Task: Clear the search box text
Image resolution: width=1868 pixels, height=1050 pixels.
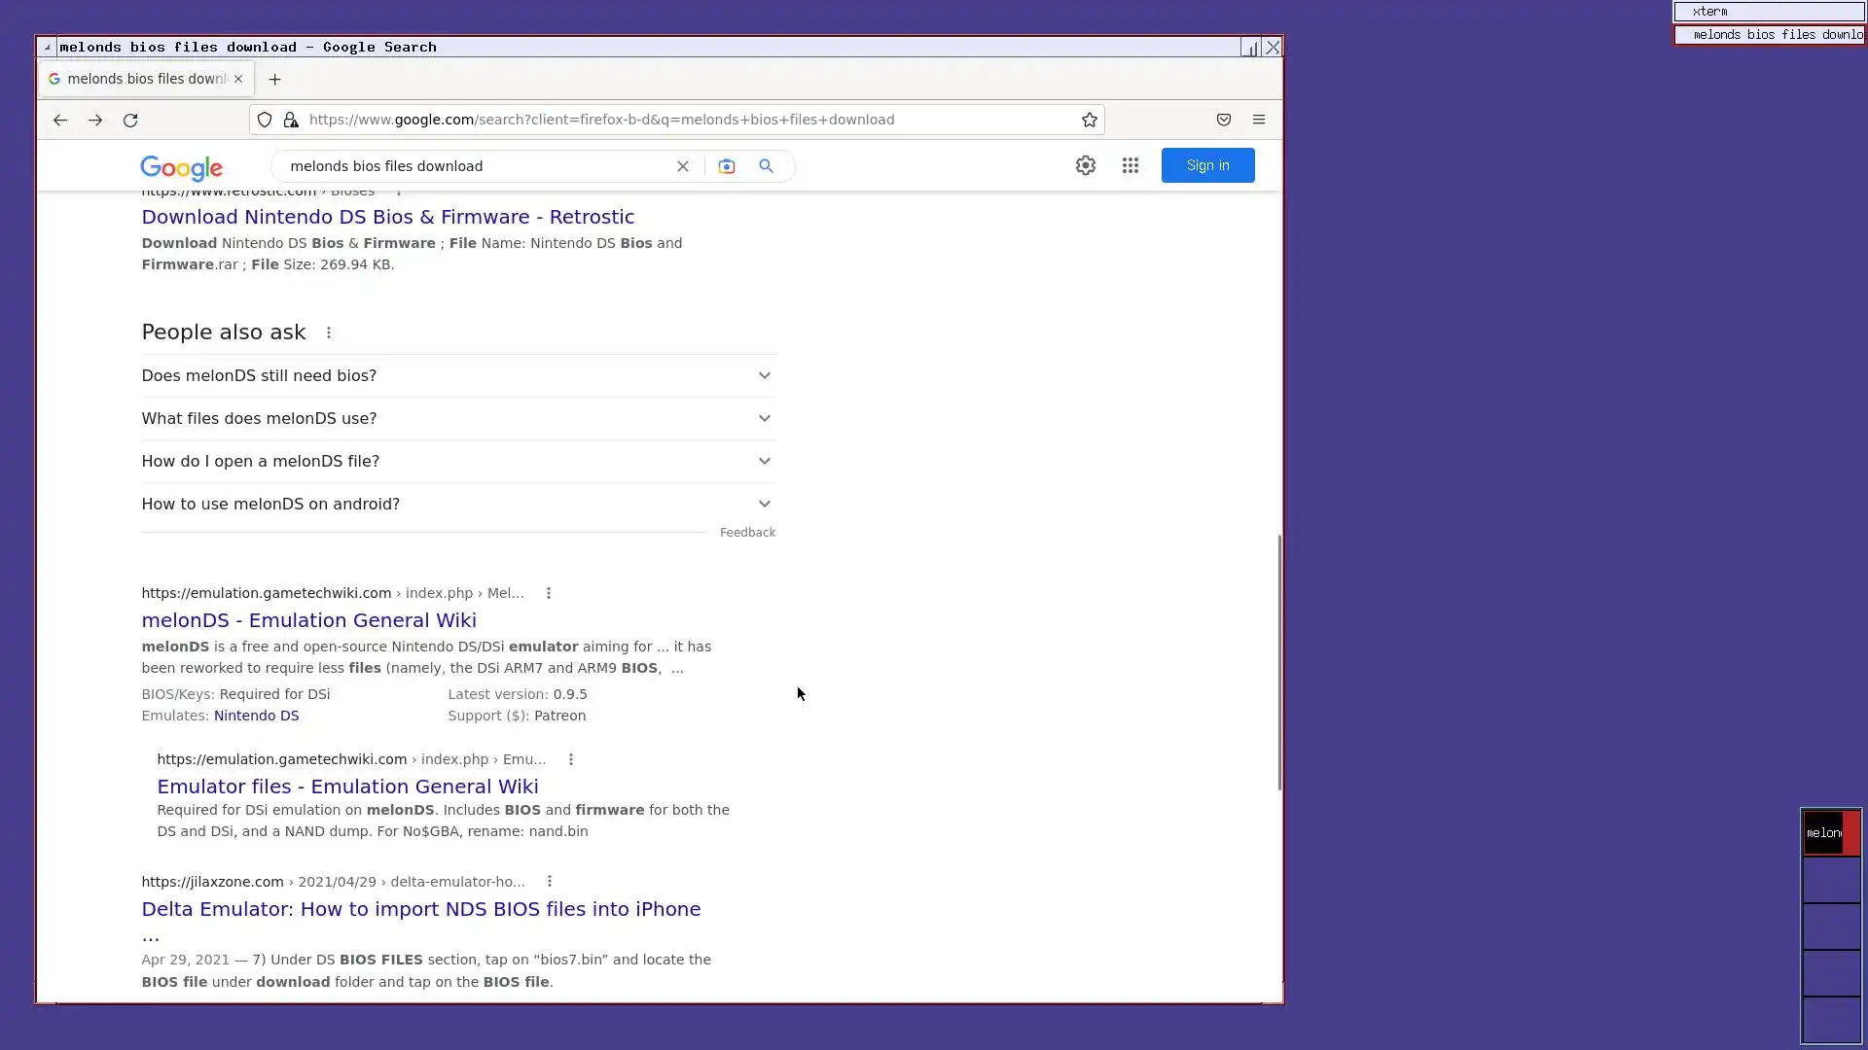Action: point(682,166)
